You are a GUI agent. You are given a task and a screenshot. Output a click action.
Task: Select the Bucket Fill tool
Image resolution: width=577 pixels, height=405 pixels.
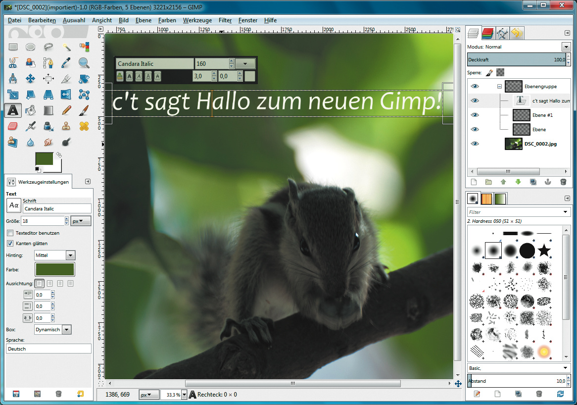(x=31, y=110)
